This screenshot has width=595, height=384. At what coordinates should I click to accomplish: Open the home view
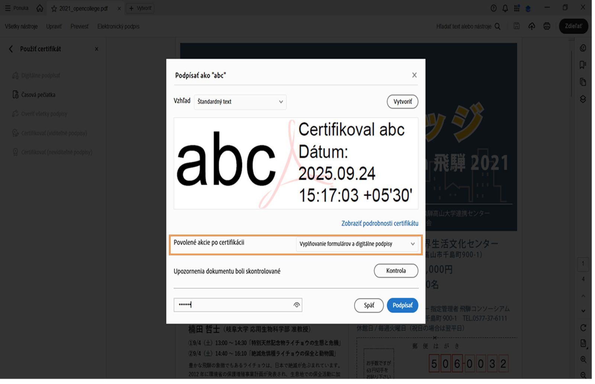pos(40,8)
